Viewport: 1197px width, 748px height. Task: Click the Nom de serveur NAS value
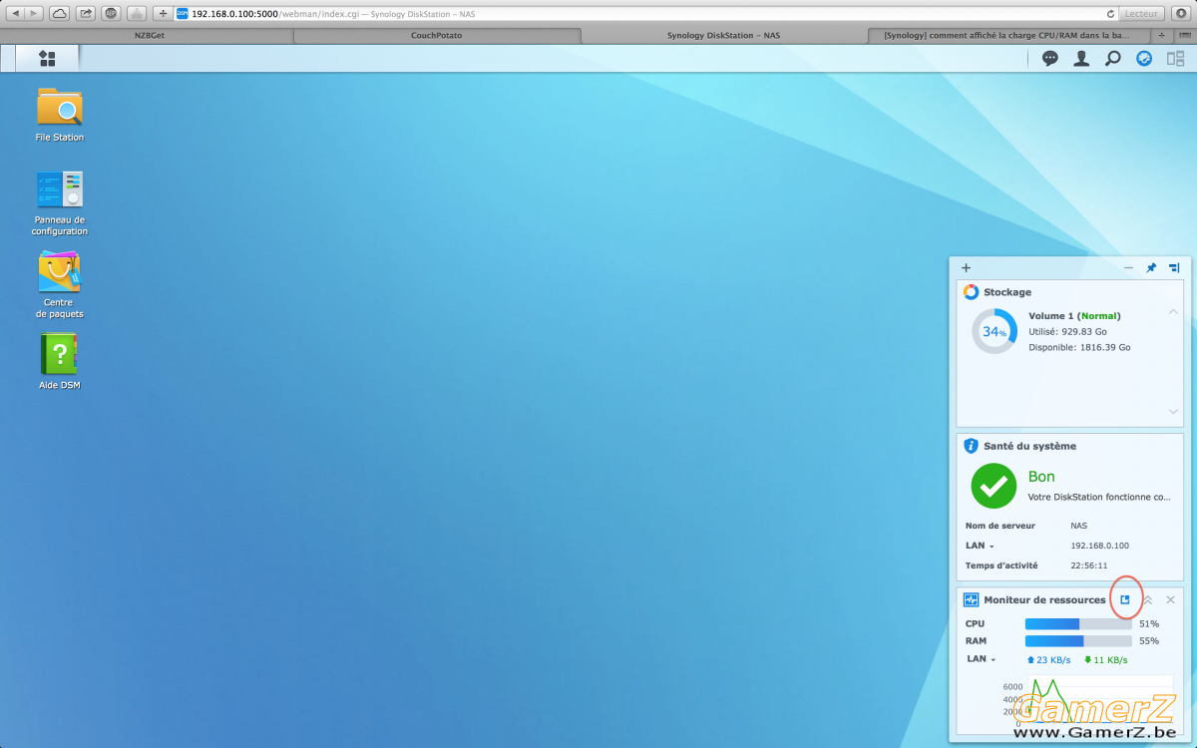(1078, 526)
